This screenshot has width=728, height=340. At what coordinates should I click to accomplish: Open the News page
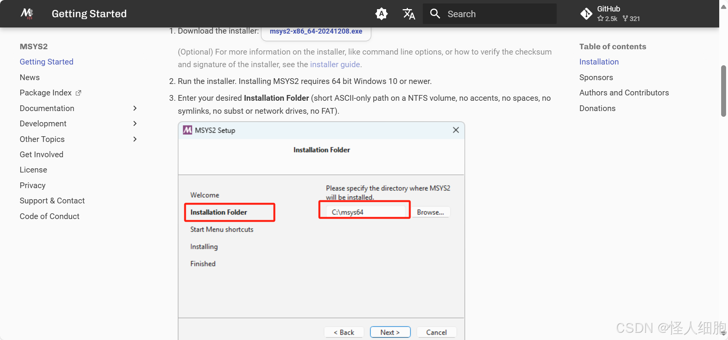click(30, 77)
